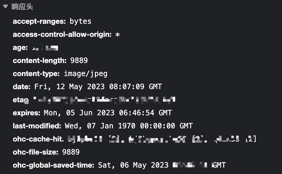Screen dimensions: 282x174
Task: Click the image/jpeg content type value
Action: click(85, 74)
